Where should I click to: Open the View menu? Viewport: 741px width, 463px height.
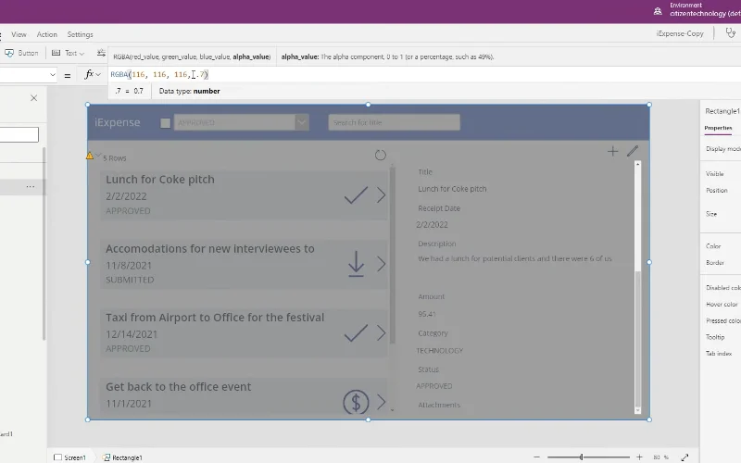pyautogui.click(x=19, y=34)
